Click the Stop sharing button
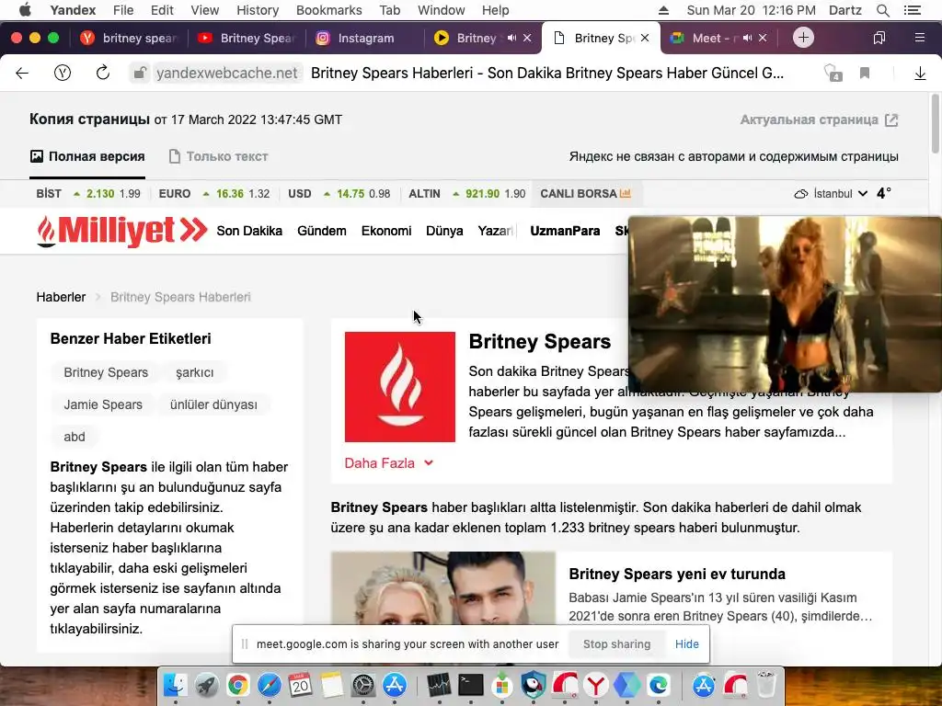942x706 pixels. click(x=616, y=644)
